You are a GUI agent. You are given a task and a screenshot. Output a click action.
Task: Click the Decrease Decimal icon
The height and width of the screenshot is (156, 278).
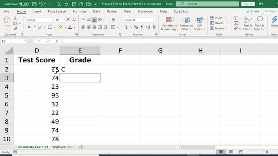(x=154, y=27)
